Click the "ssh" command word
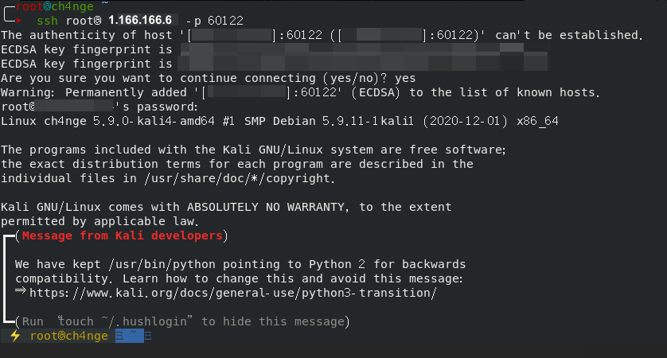 click(x=48, y=19)
